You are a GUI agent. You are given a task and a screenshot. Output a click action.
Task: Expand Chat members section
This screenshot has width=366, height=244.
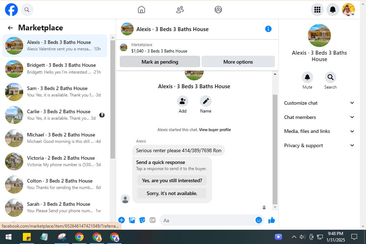pos(319,117)
